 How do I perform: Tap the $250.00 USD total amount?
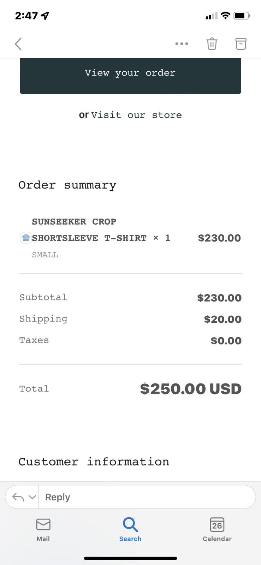point(191,389)
